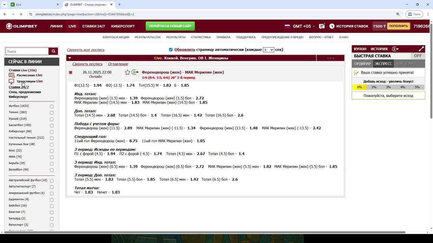
Task: Click the 2% step on bonus bar
Action: pos(374,87)
